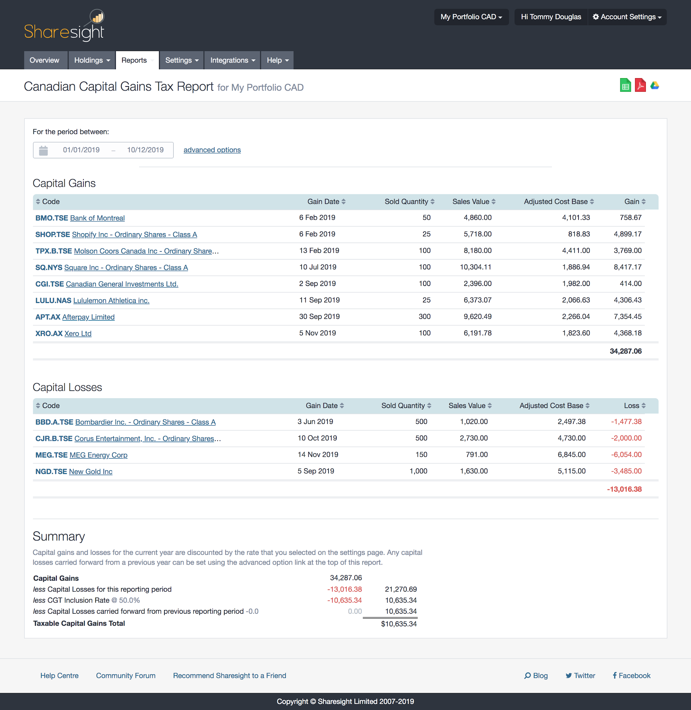Download report as PDF icon
Image resolution: width=691 pixels, height=710 pixels.
(x=640, y=86)
